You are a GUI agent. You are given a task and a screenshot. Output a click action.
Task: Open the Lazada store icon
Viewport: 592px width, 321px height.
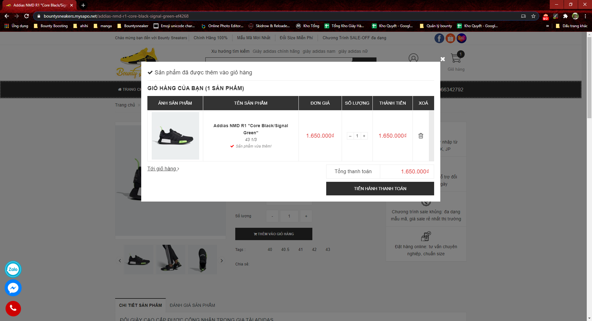pos(462,38)
